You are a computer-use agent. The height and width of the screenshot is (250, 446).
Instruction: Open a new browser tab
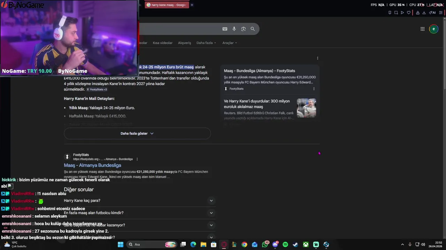pyautogui.click(x=192, y=5)
